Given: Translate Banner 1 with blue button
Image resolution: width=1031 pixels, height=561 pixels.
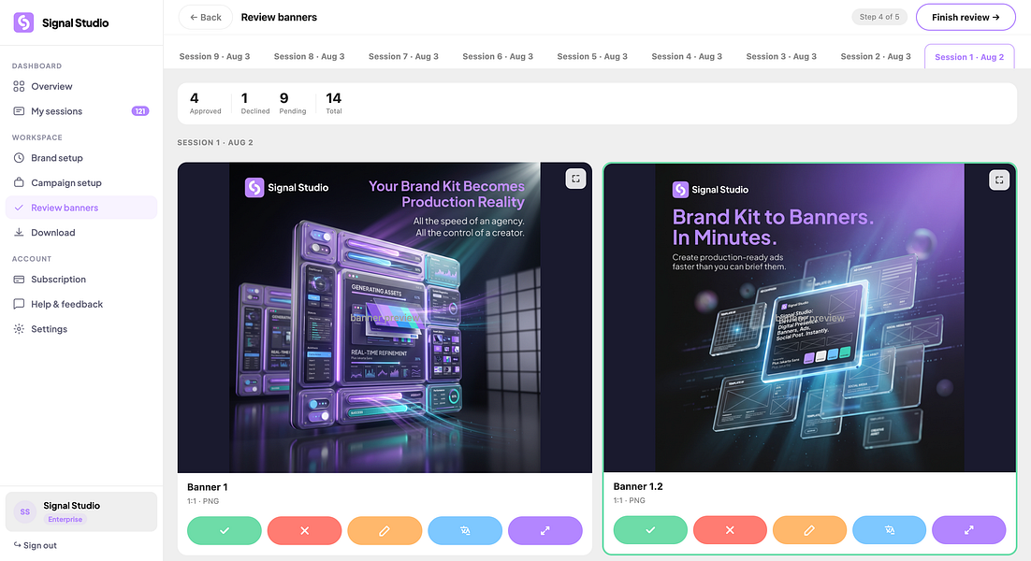Looking at the screenshot, I should pyautogui.click(x=465, y=531).
